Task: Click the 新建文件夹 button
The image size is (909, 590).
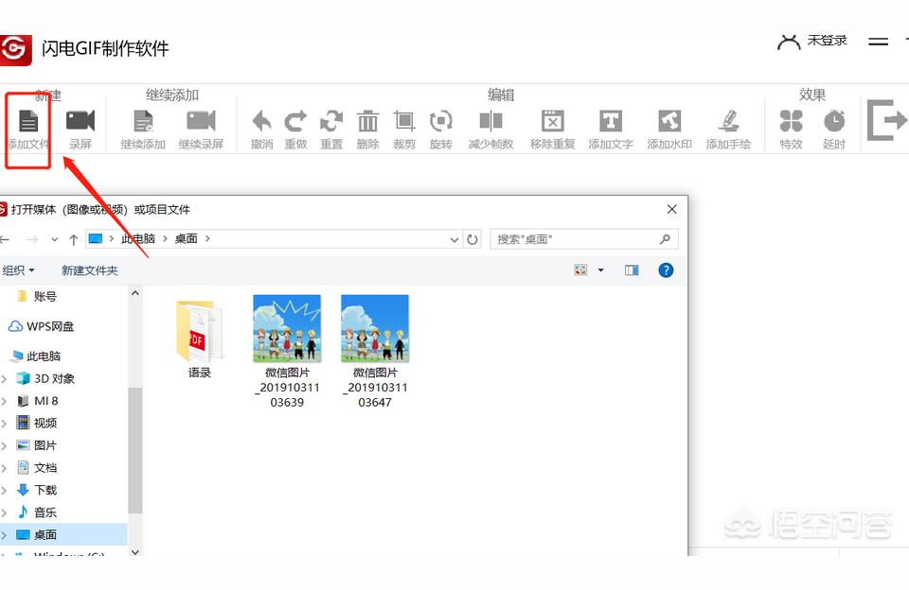Action: (90, 270)
